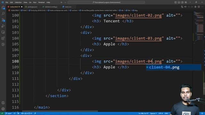Screen dimensions: 205x115
Task: Expand the img breadcrumb
Action: tap(135, 11)
